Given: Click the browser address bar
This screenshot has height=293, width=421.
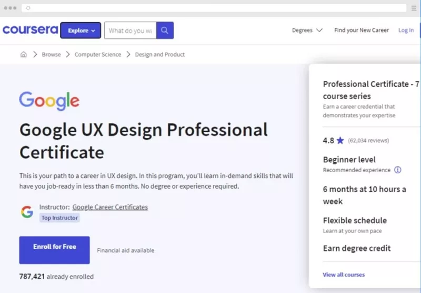Looking at the screenshot, I should [x=214, y=8].
